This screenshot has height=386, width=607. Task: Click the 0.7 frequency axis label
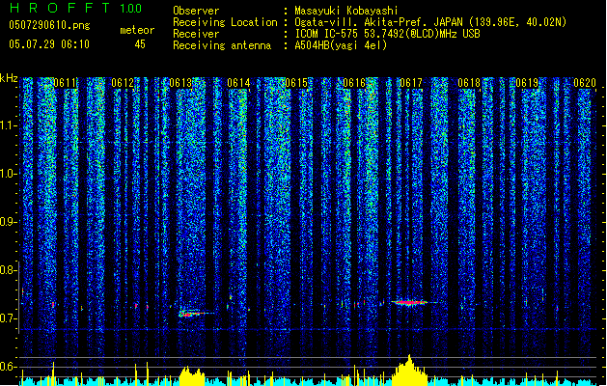[9, 318]
